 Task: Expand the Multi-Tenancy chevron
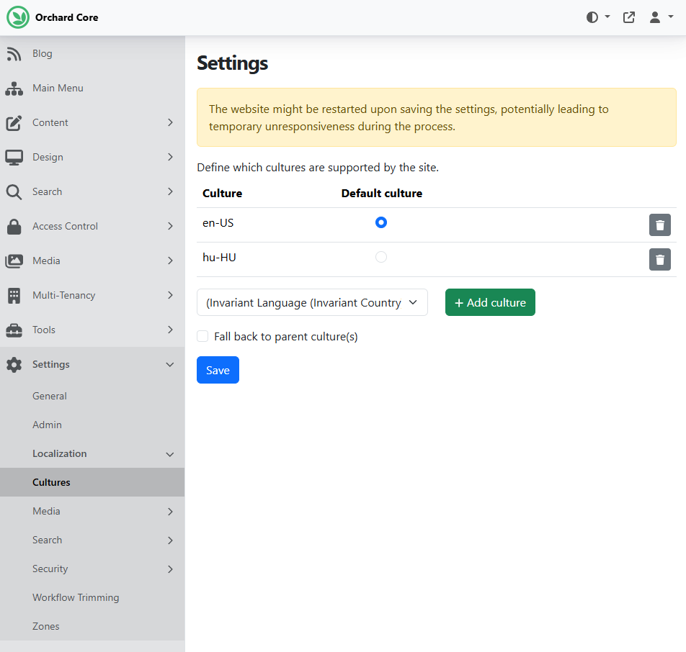[170, 295]
